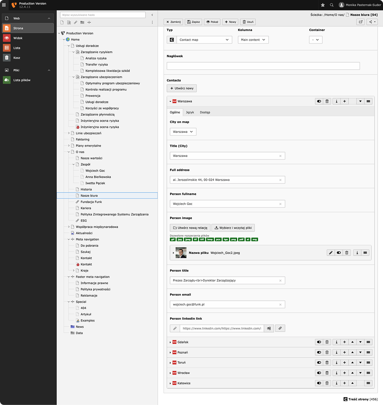This screenshot has width=383, height=405.
Task: Open the City on map dropdown
Action: click(183, 132)
